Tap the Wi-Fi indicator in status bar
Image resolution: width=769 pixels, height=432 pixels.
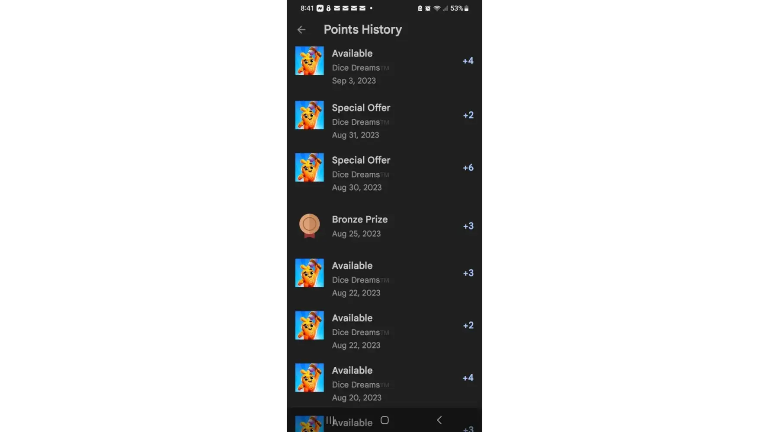[x=437, y=8]
